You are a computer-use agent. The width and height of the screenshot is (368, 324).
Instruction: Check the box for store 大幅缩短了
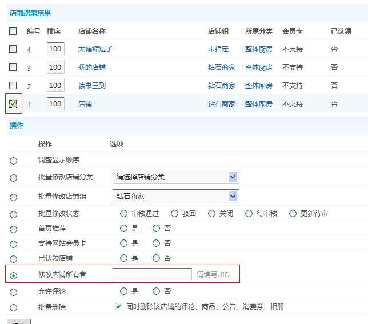[x=13, y=49]
